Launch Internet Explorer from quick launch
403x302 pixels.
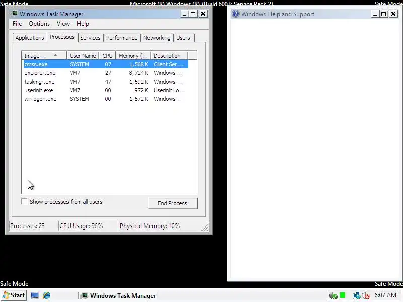[x=47, y=295]
